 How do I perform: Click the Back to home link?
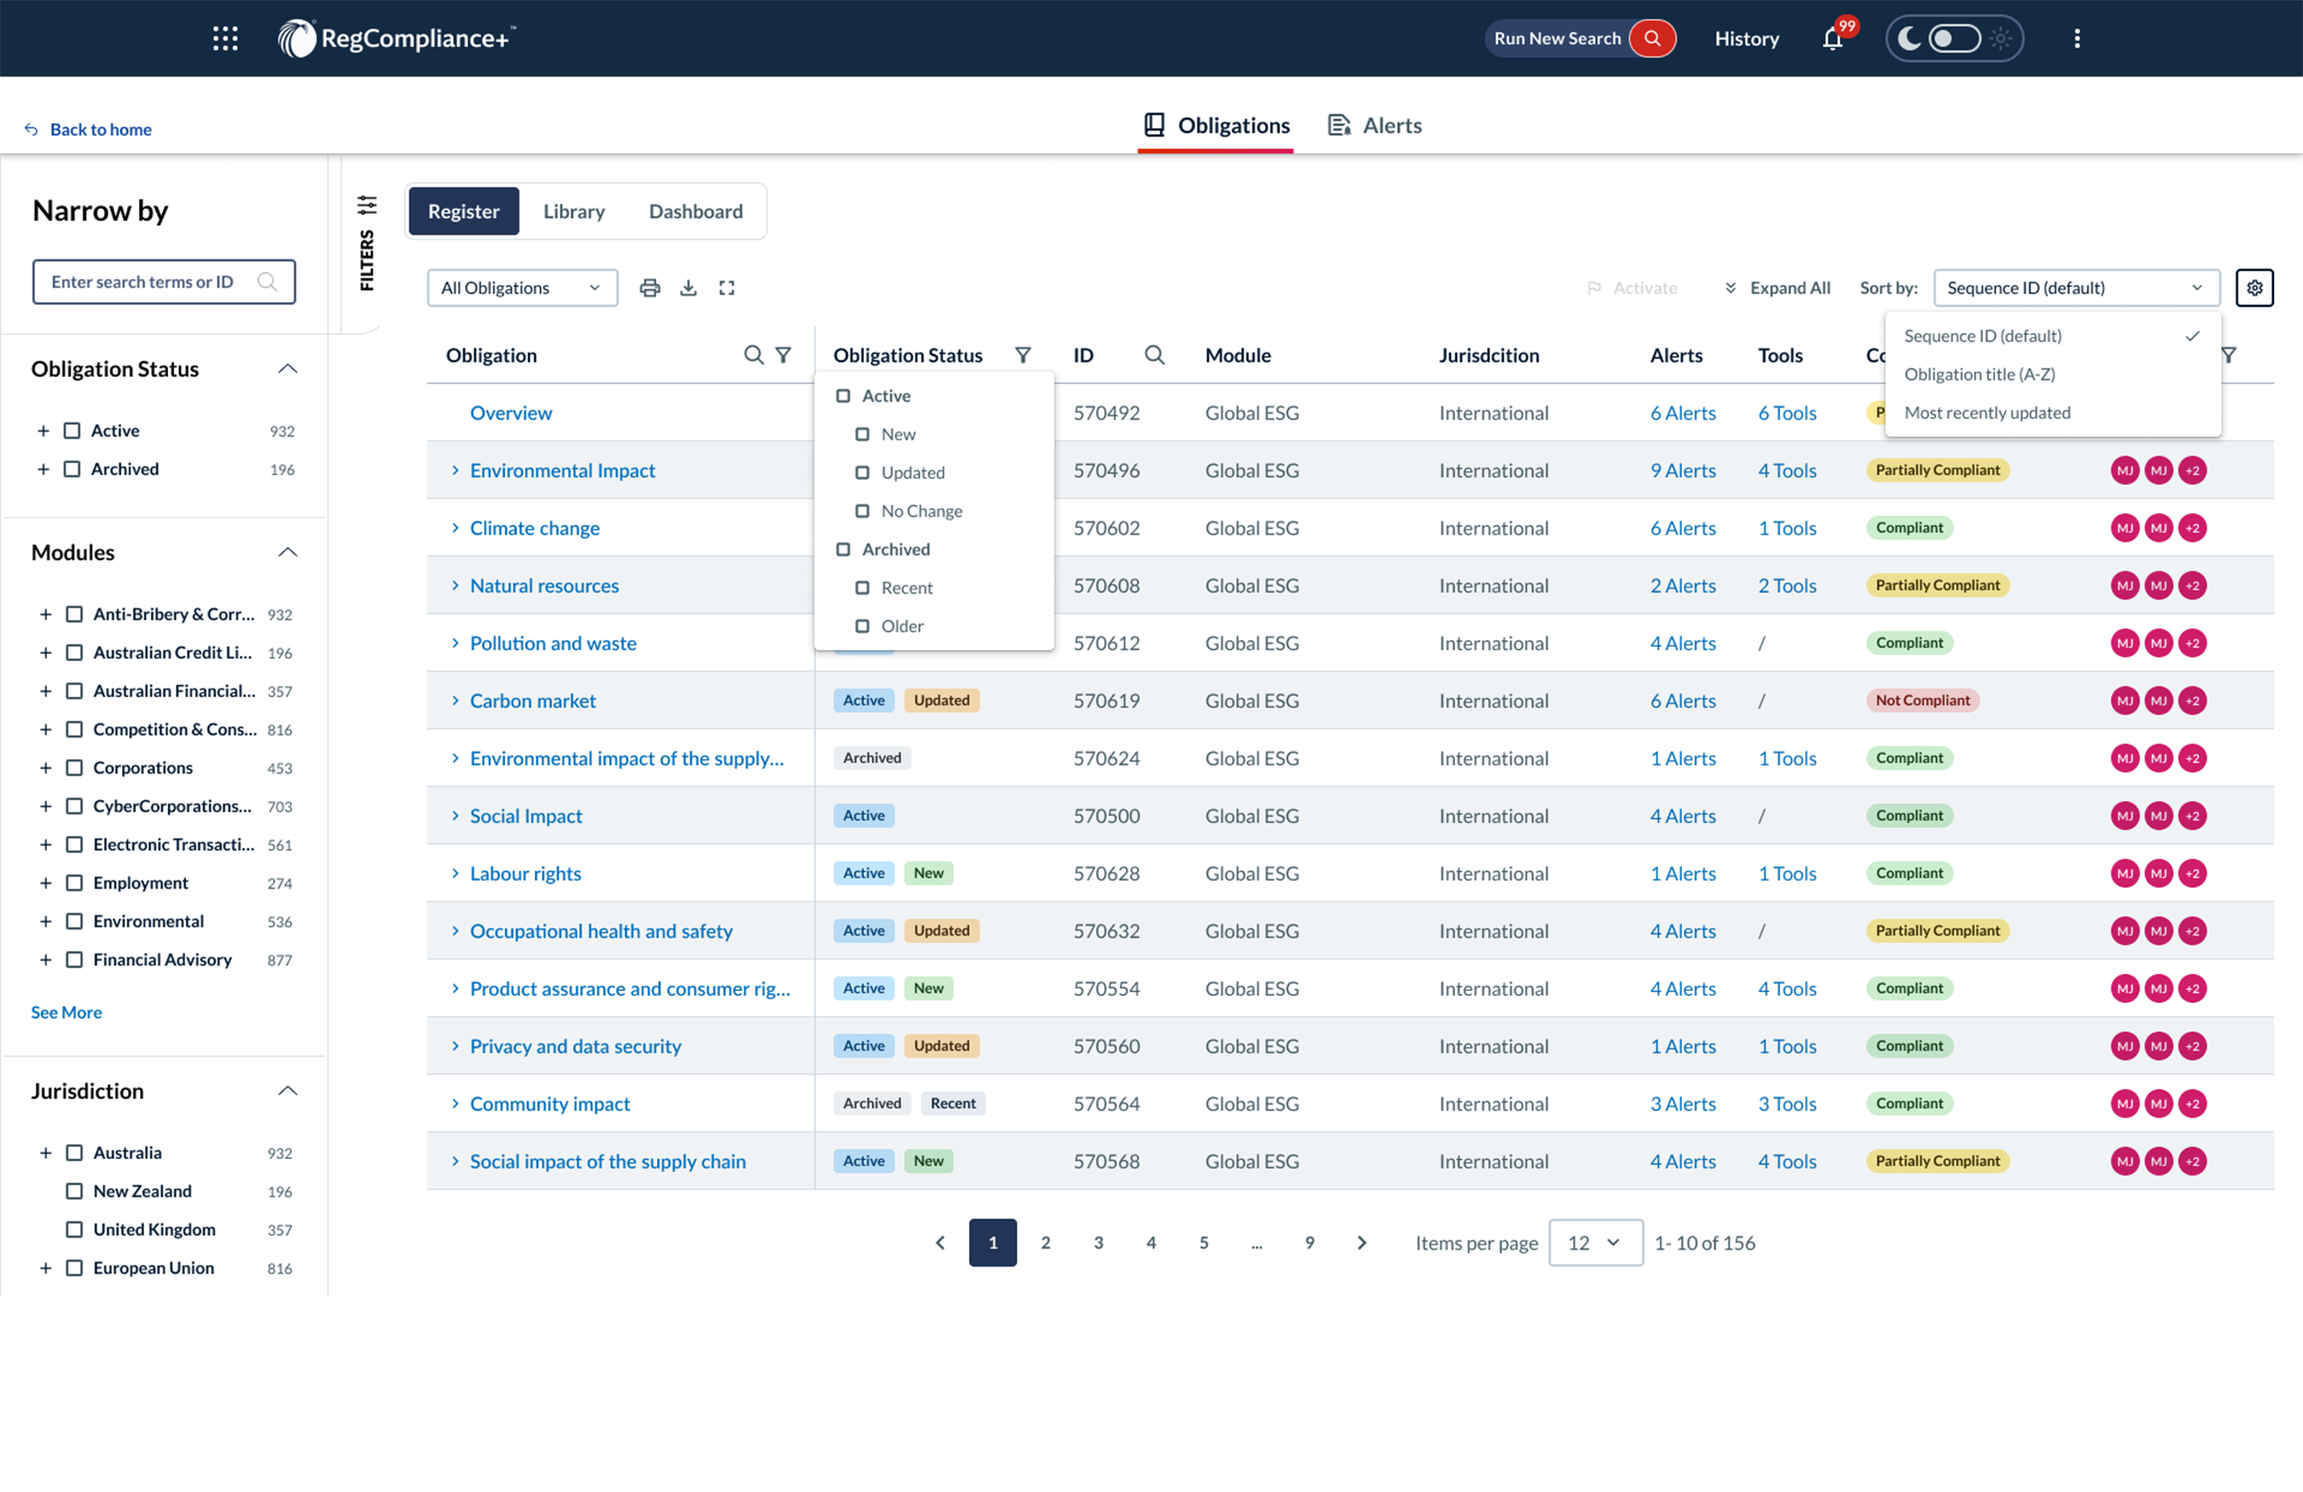point(99,129)
